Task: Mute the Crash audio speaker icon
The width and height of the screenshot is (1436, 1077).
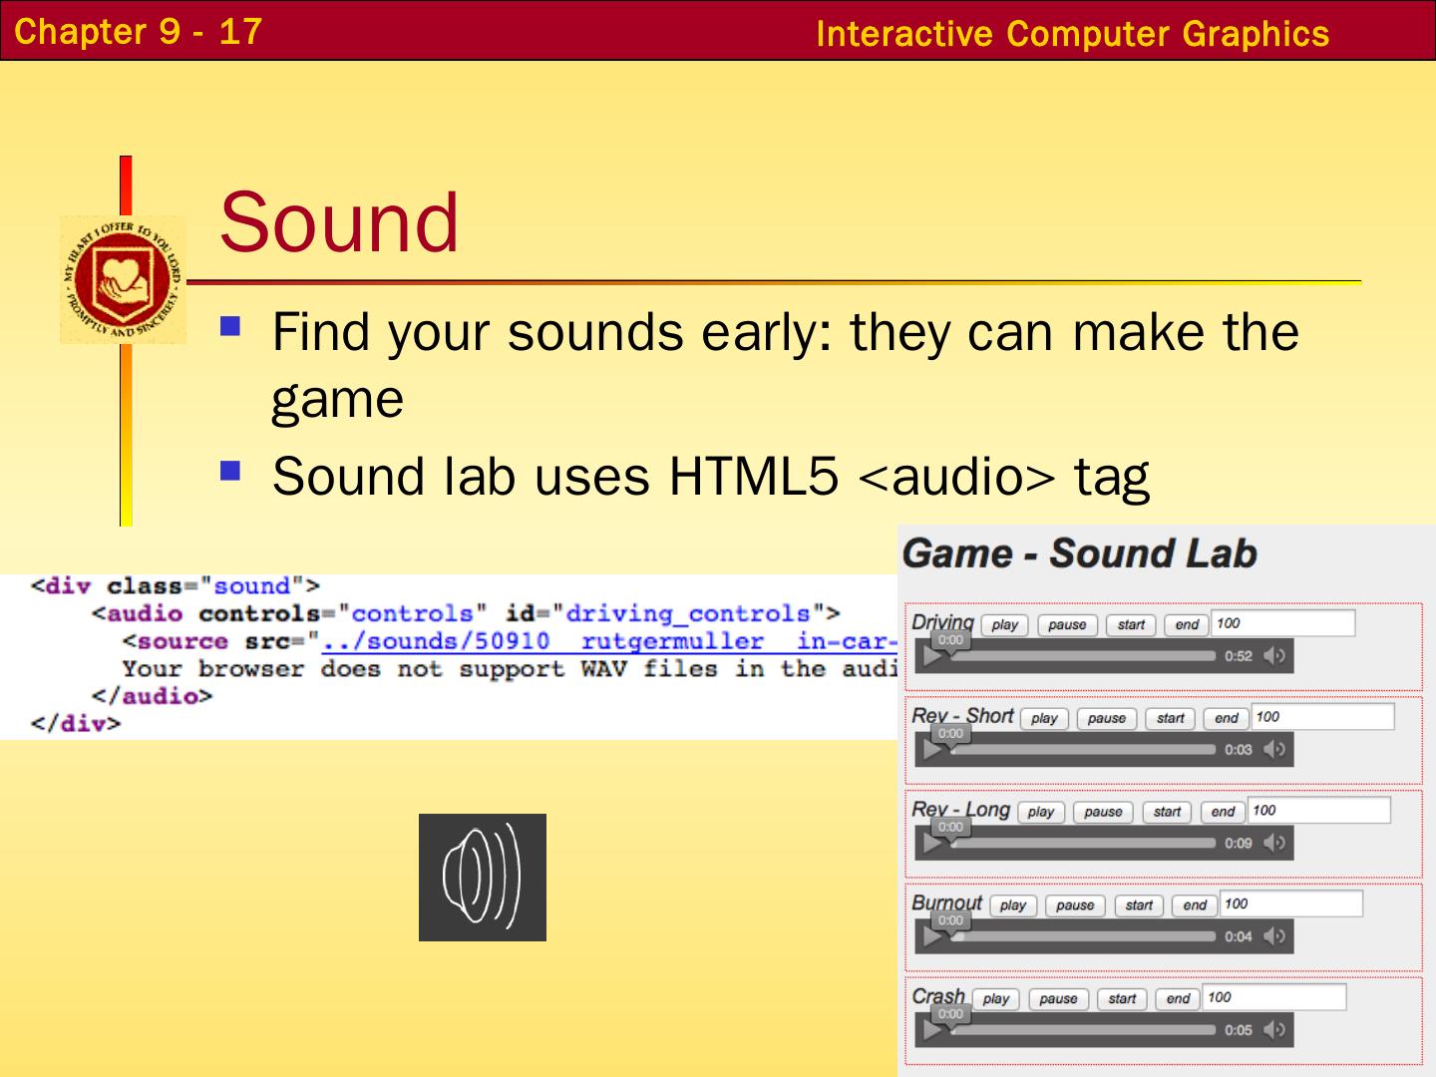Action: 1273,1030
